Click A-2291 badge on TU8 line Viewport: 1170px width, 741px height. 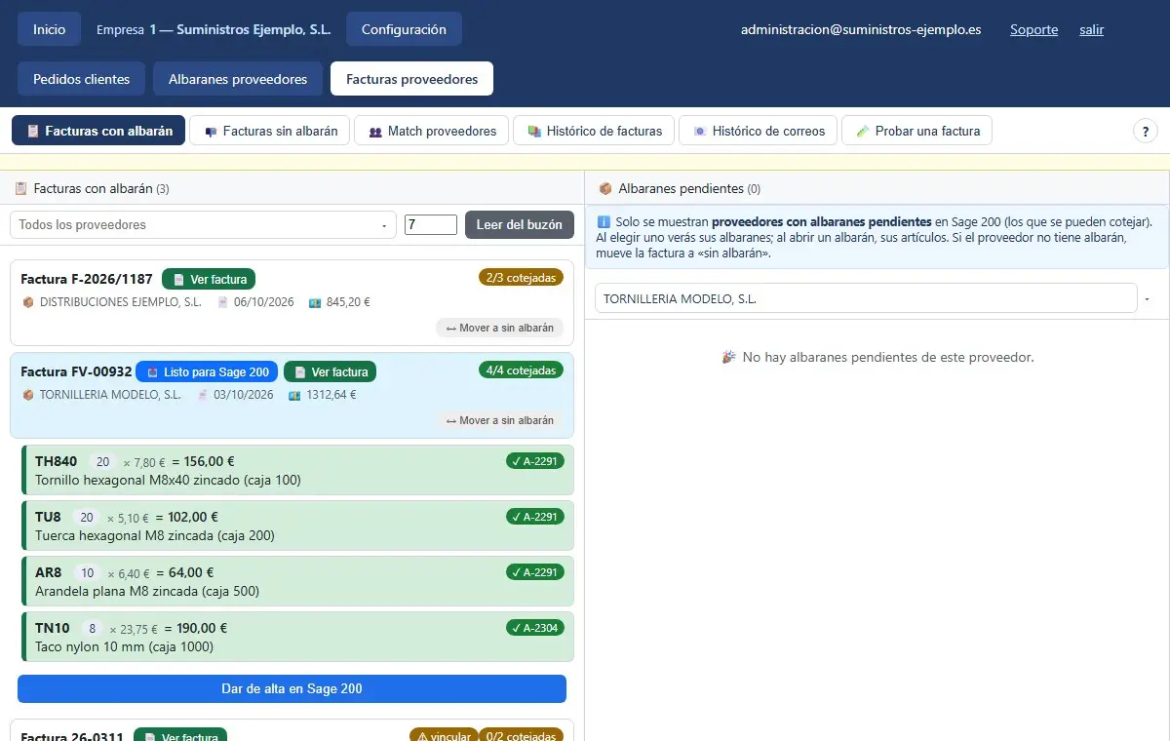coord(535,517)
